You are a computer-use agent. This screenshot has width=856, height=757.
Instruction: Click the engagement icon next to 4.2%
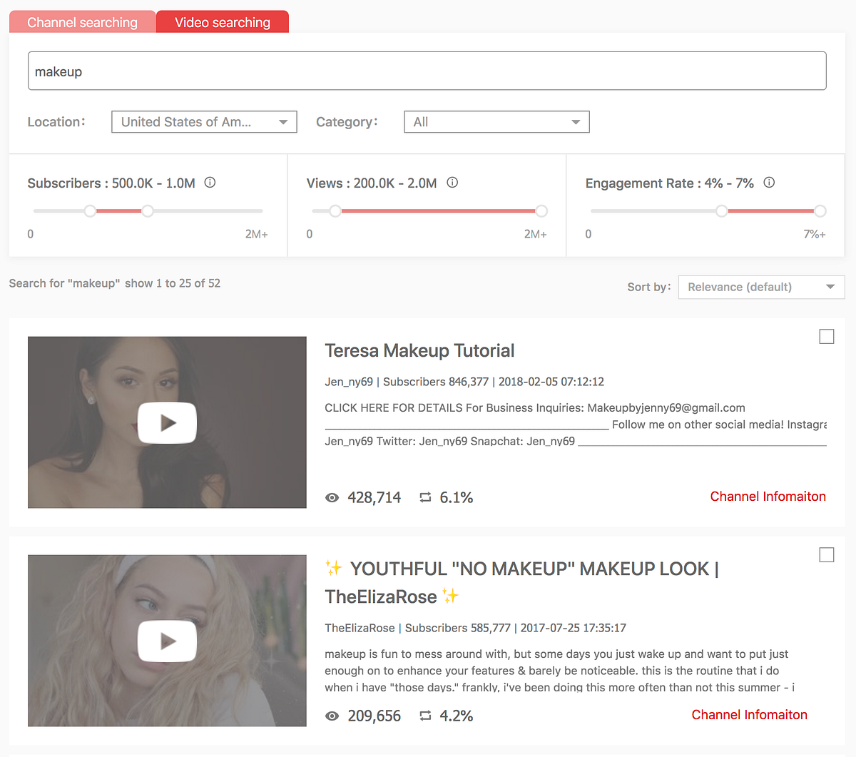426,716
